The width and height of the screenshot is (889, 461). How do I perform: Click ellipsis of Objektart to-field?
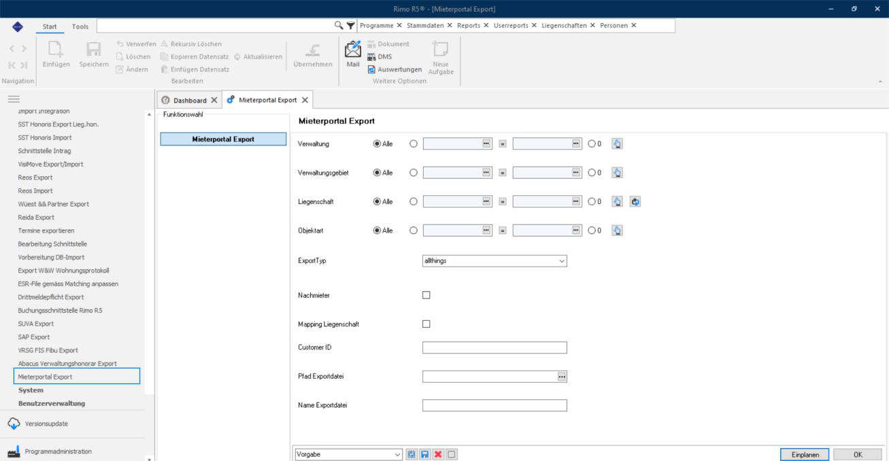click(x=576, y=230)
